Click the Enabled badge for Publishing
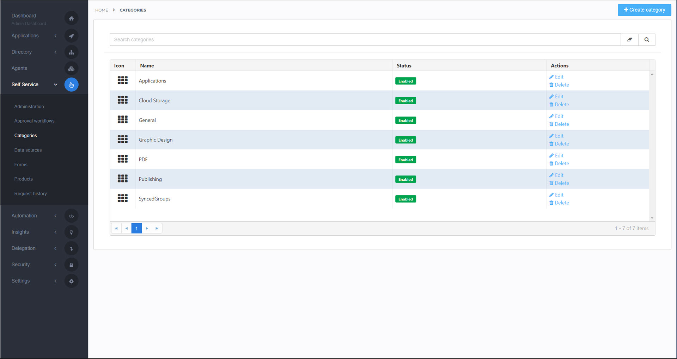Image resolution: width=677 pixels, height=359 pixels. point(405,179)
